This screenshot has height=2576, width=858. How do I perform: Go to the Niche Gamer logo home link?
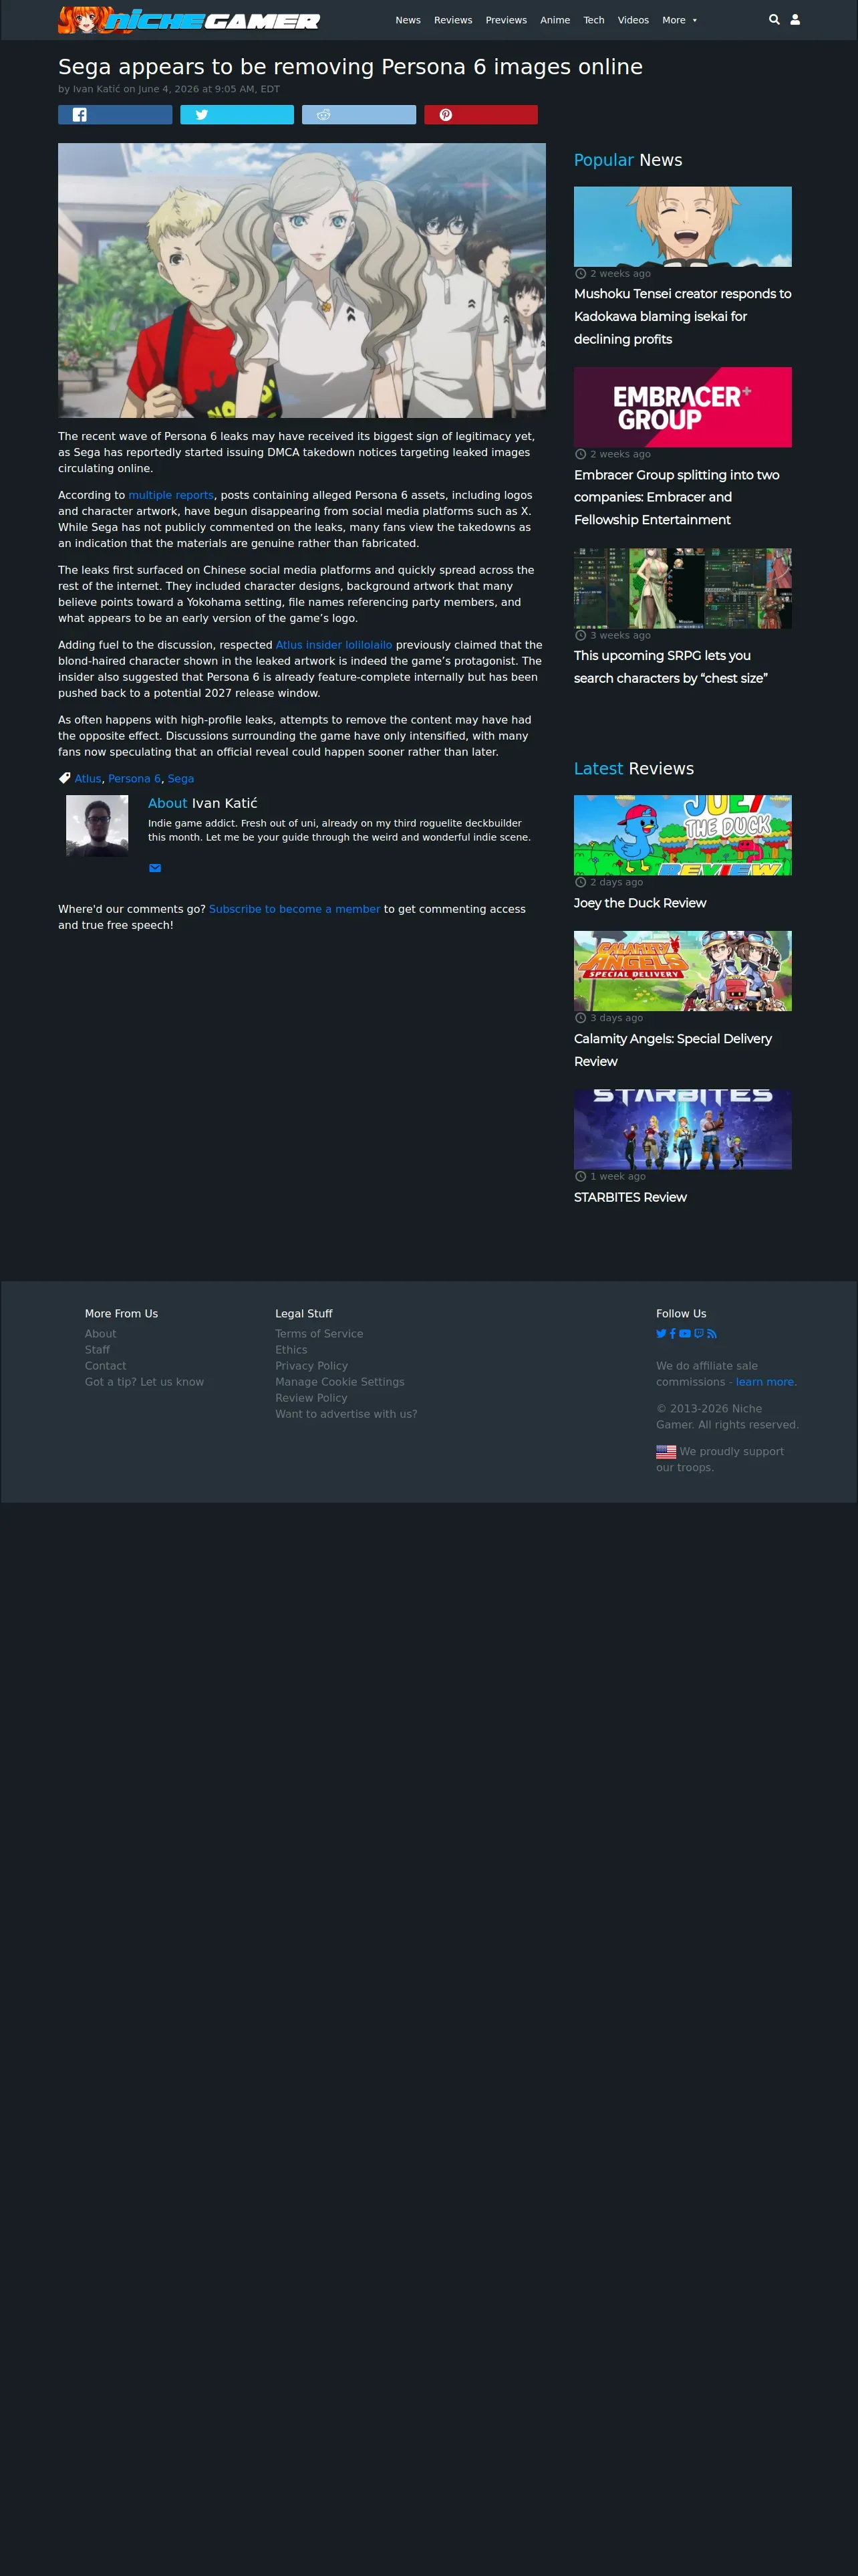(189, 20)
